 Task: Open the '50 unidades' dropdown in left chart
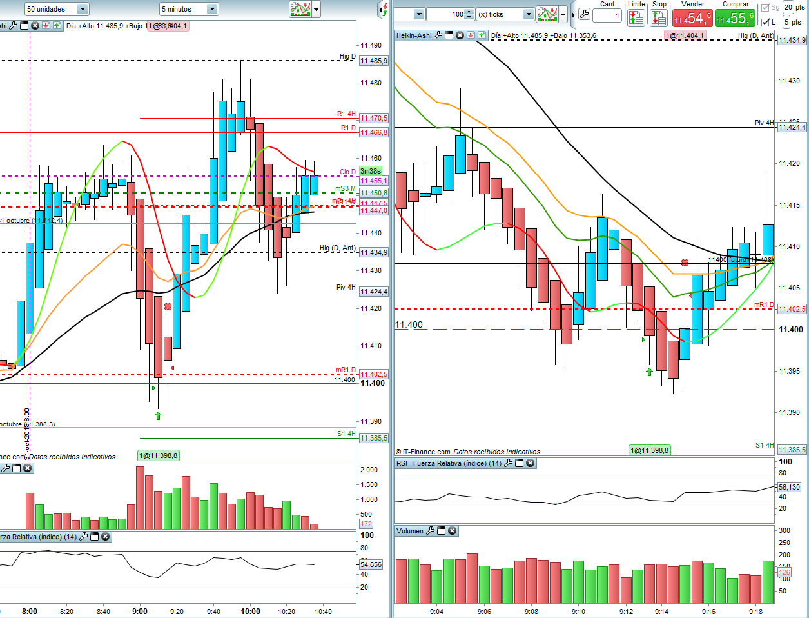pyautogui.click(x=56, y=9)
